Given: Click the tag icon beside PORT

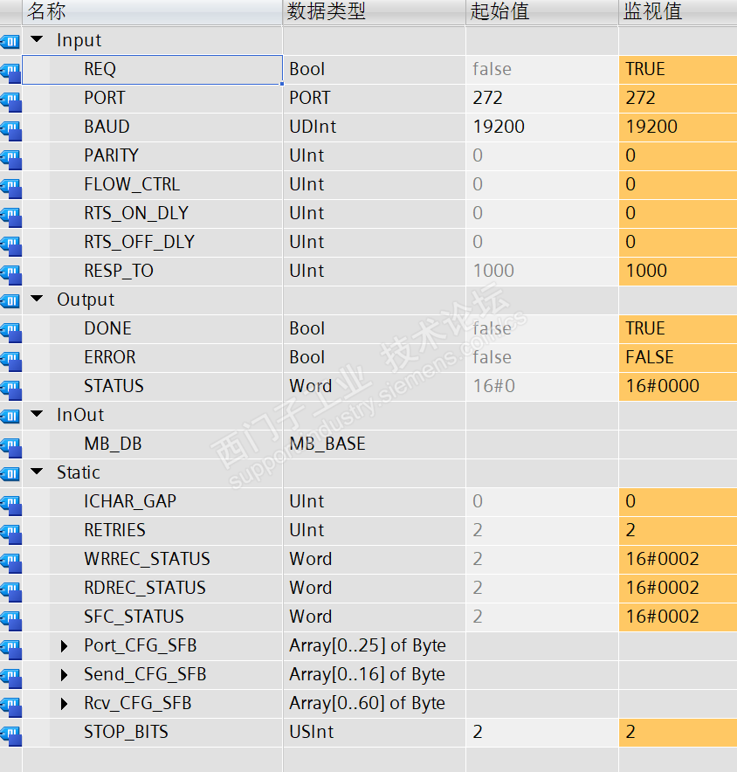Looking at the screenshot, I should click(x=11, y=100).
